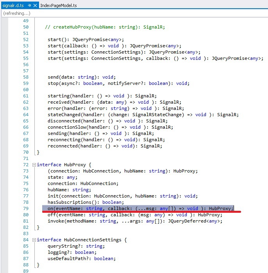Click 'hubName: string;' property line
Screen dimensions: 268x273
(69, 190)
